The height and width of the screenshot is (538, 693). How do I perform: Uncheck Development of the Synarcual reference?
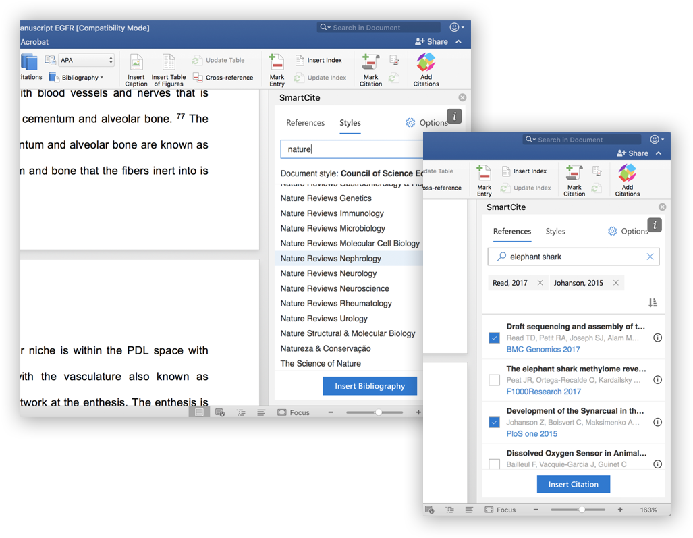click(x=494, y=422)
